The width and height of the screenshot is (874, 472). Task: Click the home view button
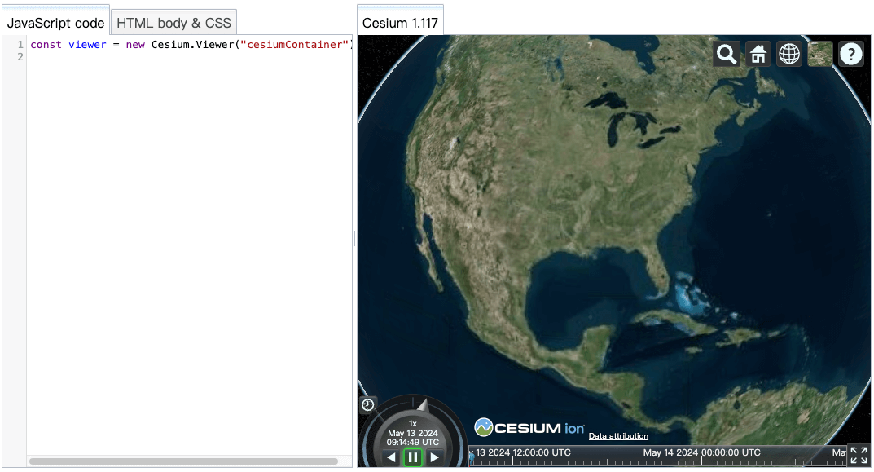(x=758, y=54)
